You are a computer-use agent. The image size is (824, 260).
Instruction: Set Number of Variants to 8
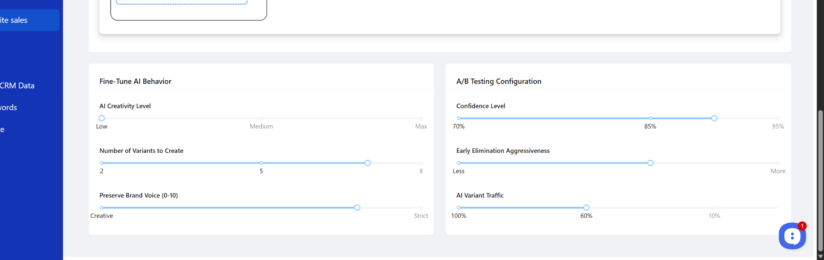tap(421, 163)
